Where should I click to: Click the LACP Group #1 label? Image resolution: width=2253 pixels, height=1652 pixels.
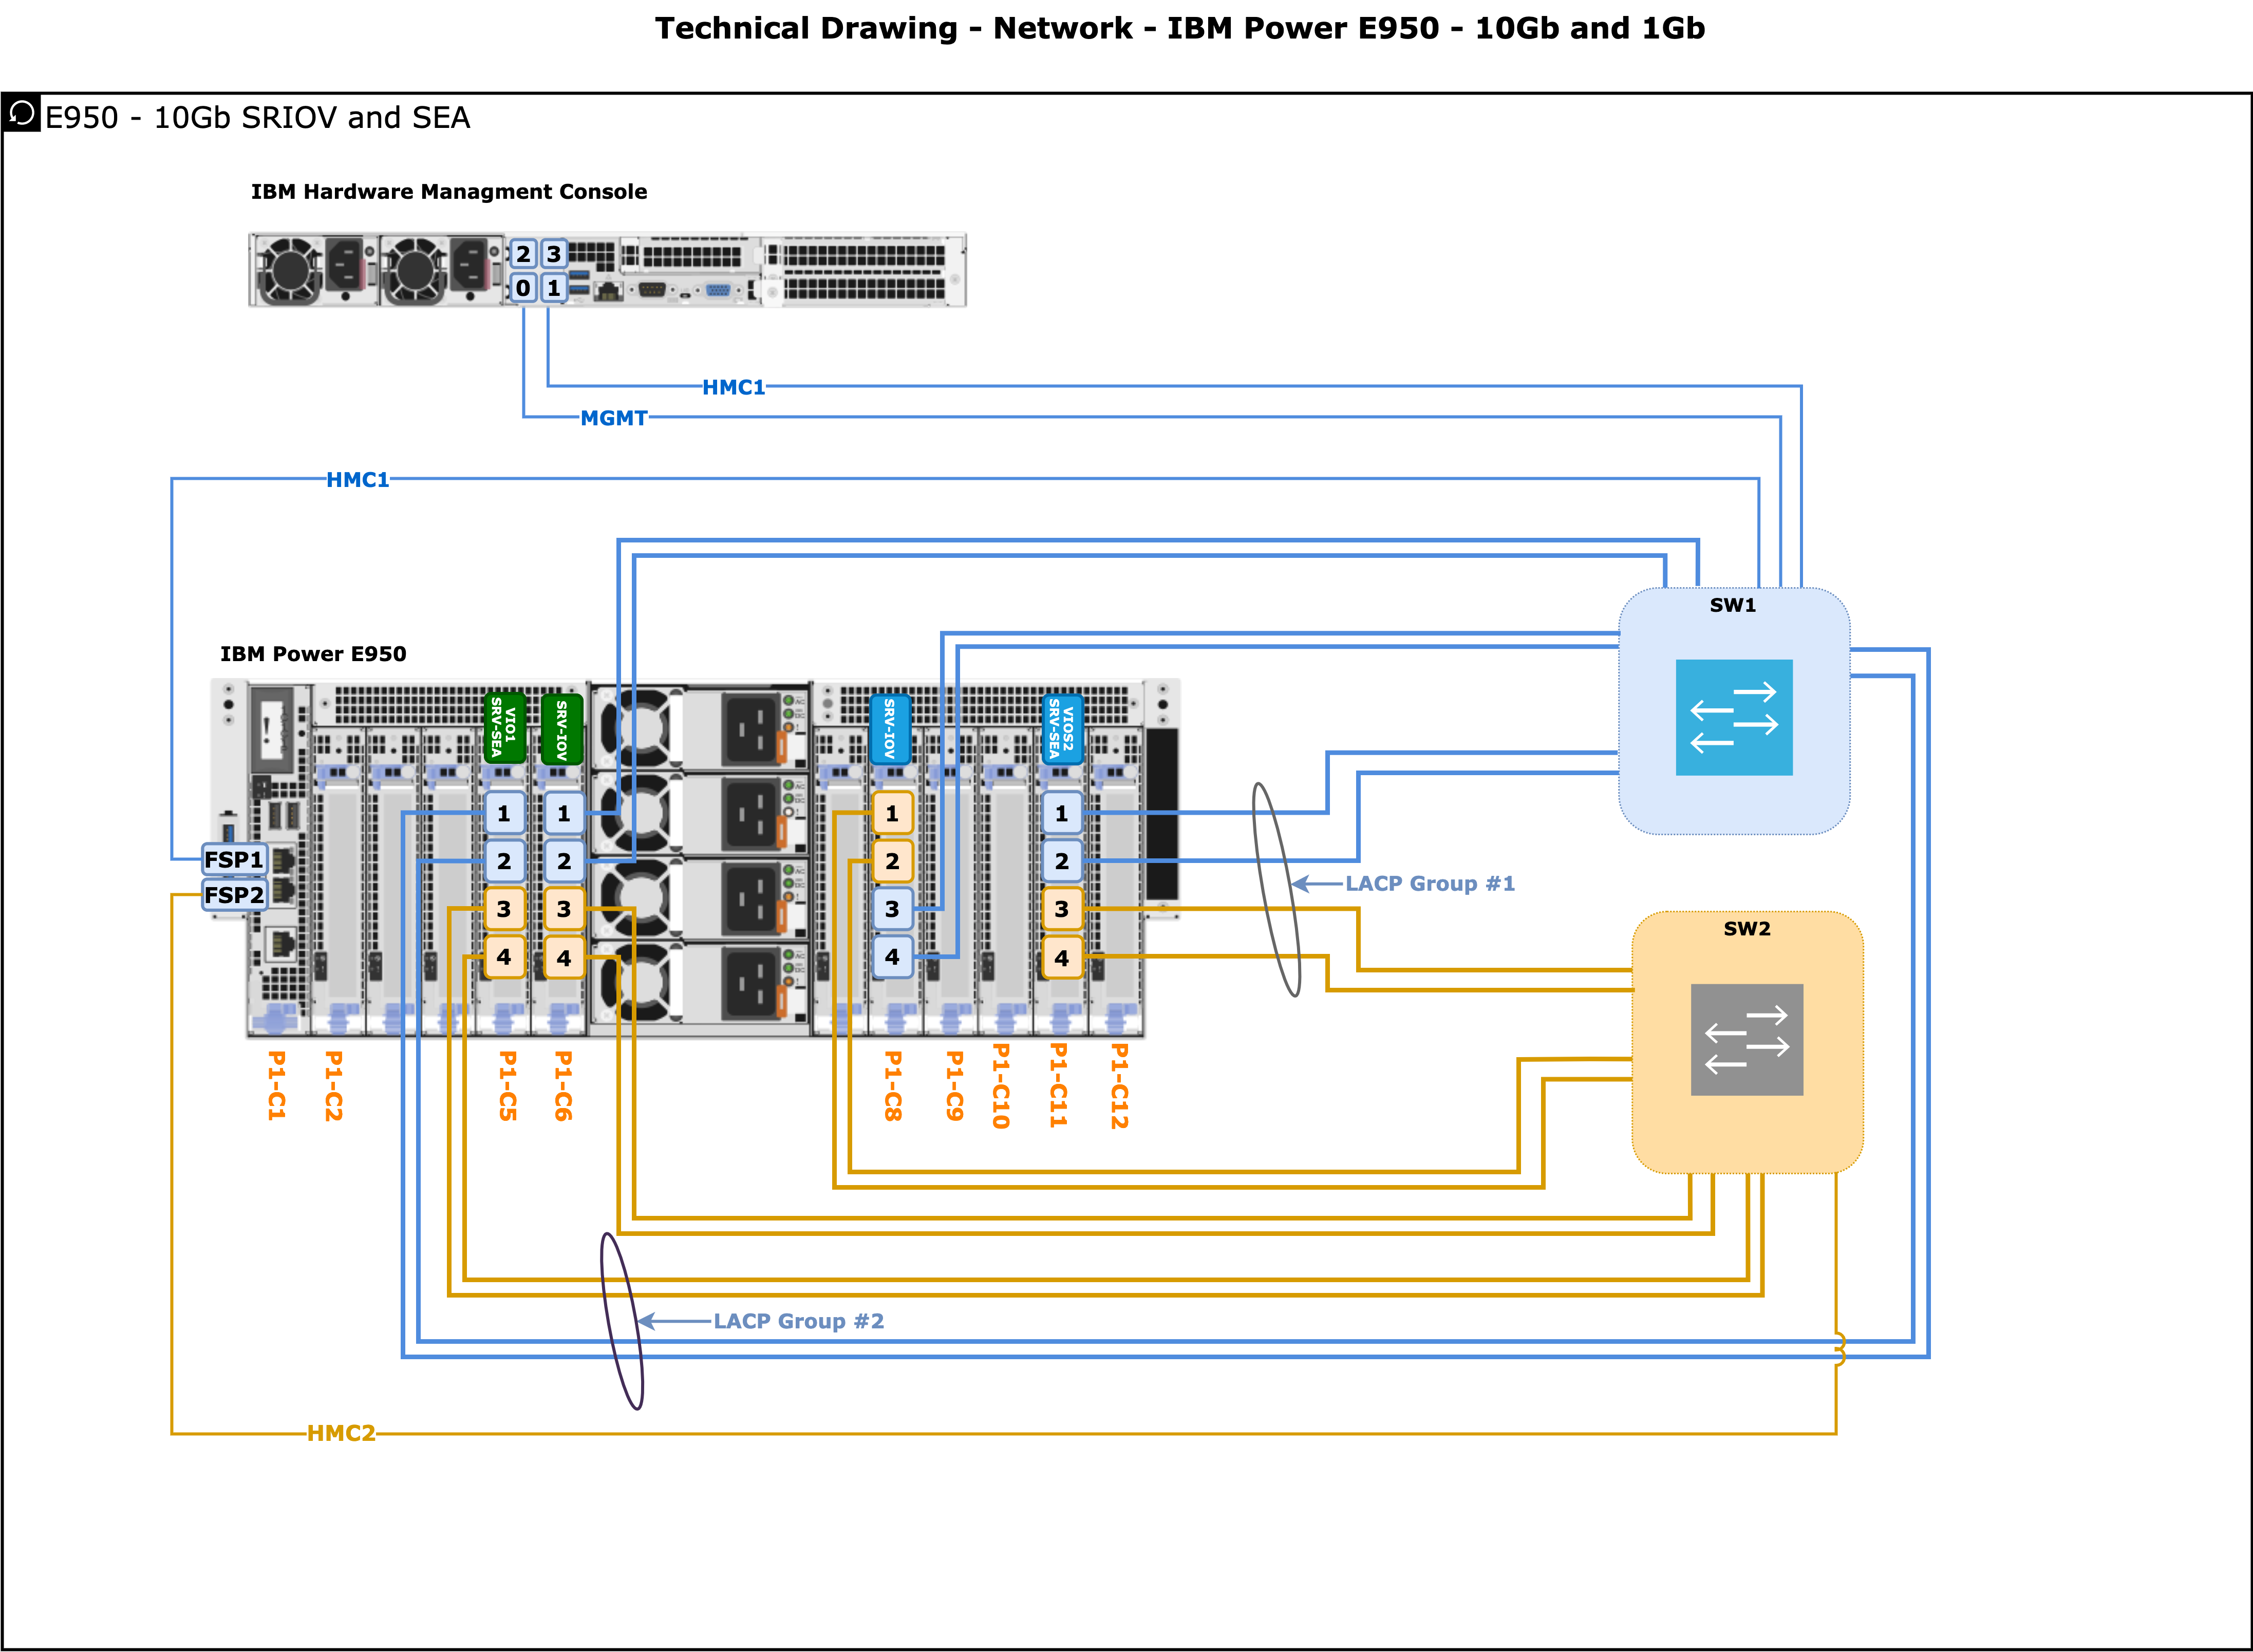click(1429, 883)
